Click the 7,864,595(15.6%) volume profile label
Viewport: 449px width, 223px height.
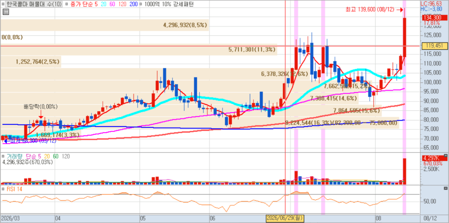[x=357, y=111]
